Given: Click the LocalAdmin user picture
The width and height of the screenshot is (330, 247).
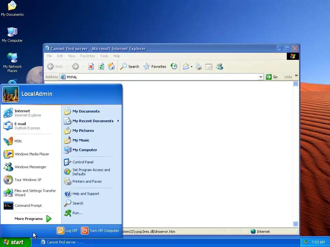Looking at the screenshot, I should coord(11,94).
